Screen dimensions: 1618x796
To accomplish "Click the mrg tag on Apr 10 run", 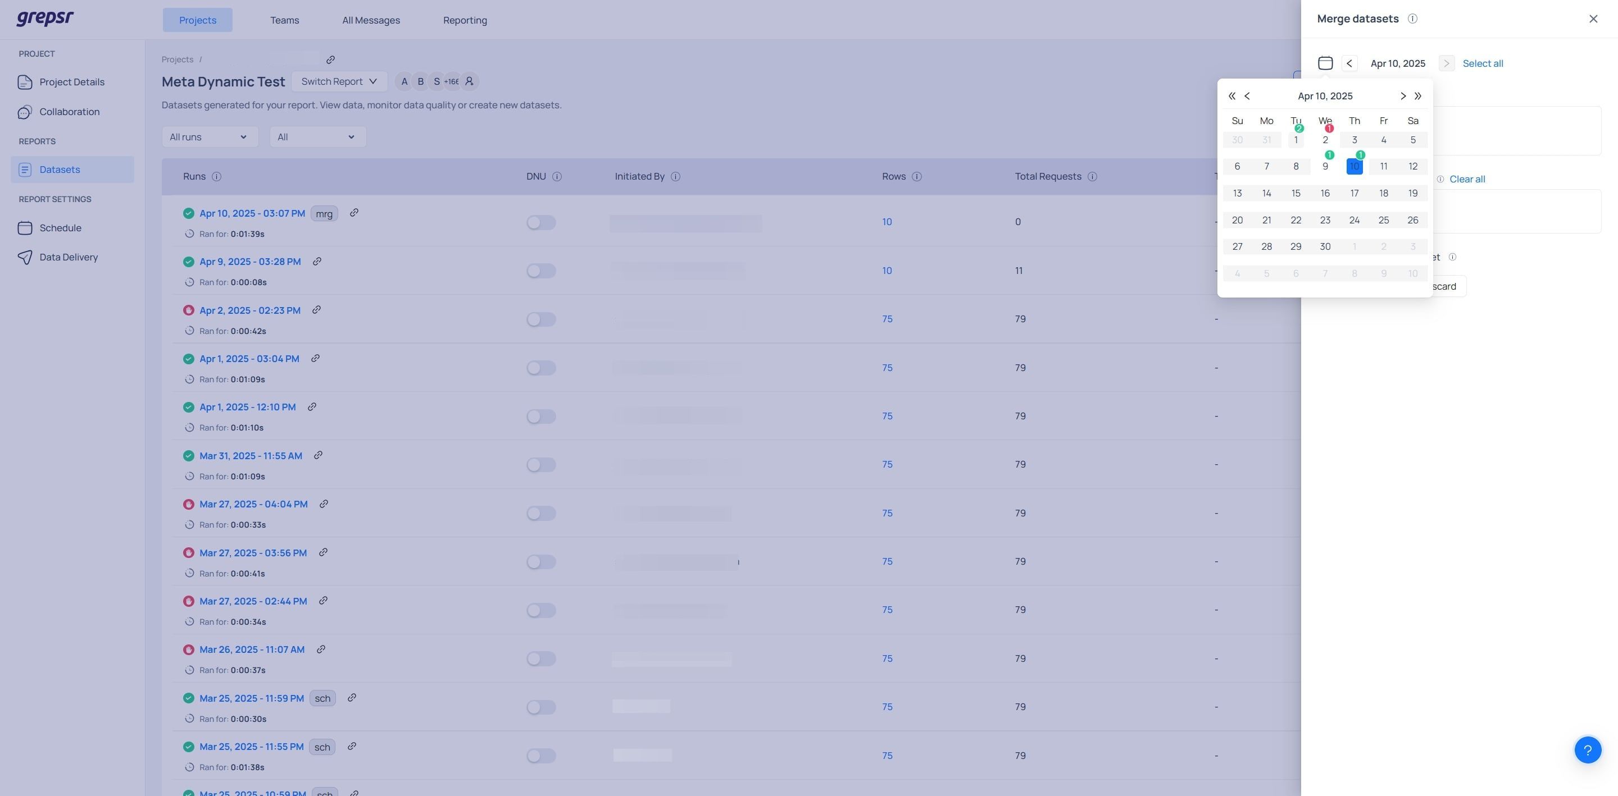I will coord(324,214).
